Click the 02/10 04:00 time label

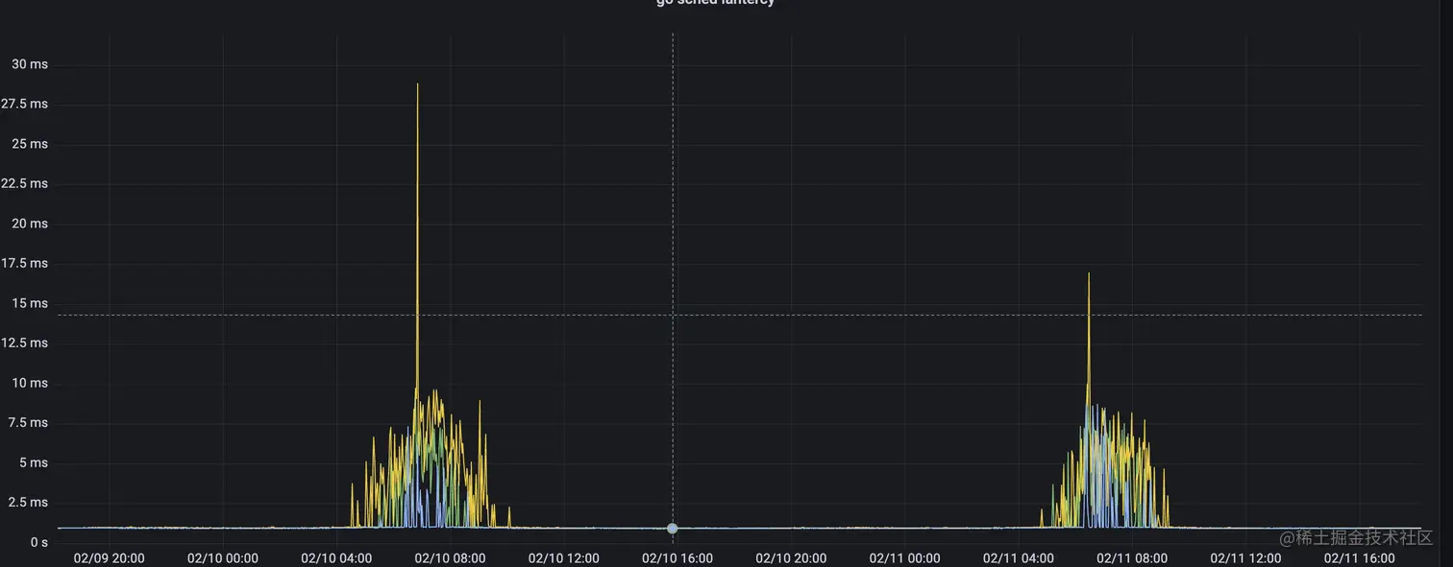(x=336, y=558)
